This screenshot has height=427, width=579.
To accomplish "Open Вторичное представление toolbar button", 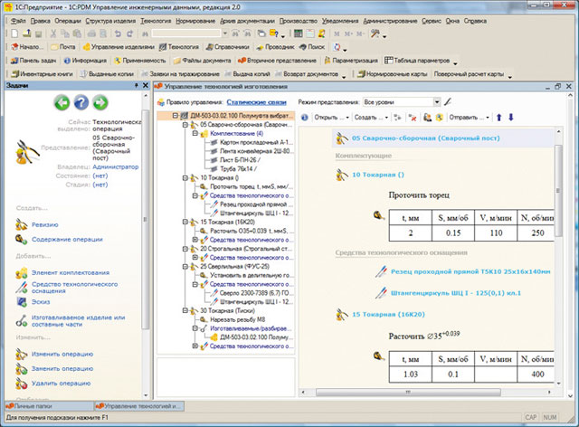I will 277,61.
